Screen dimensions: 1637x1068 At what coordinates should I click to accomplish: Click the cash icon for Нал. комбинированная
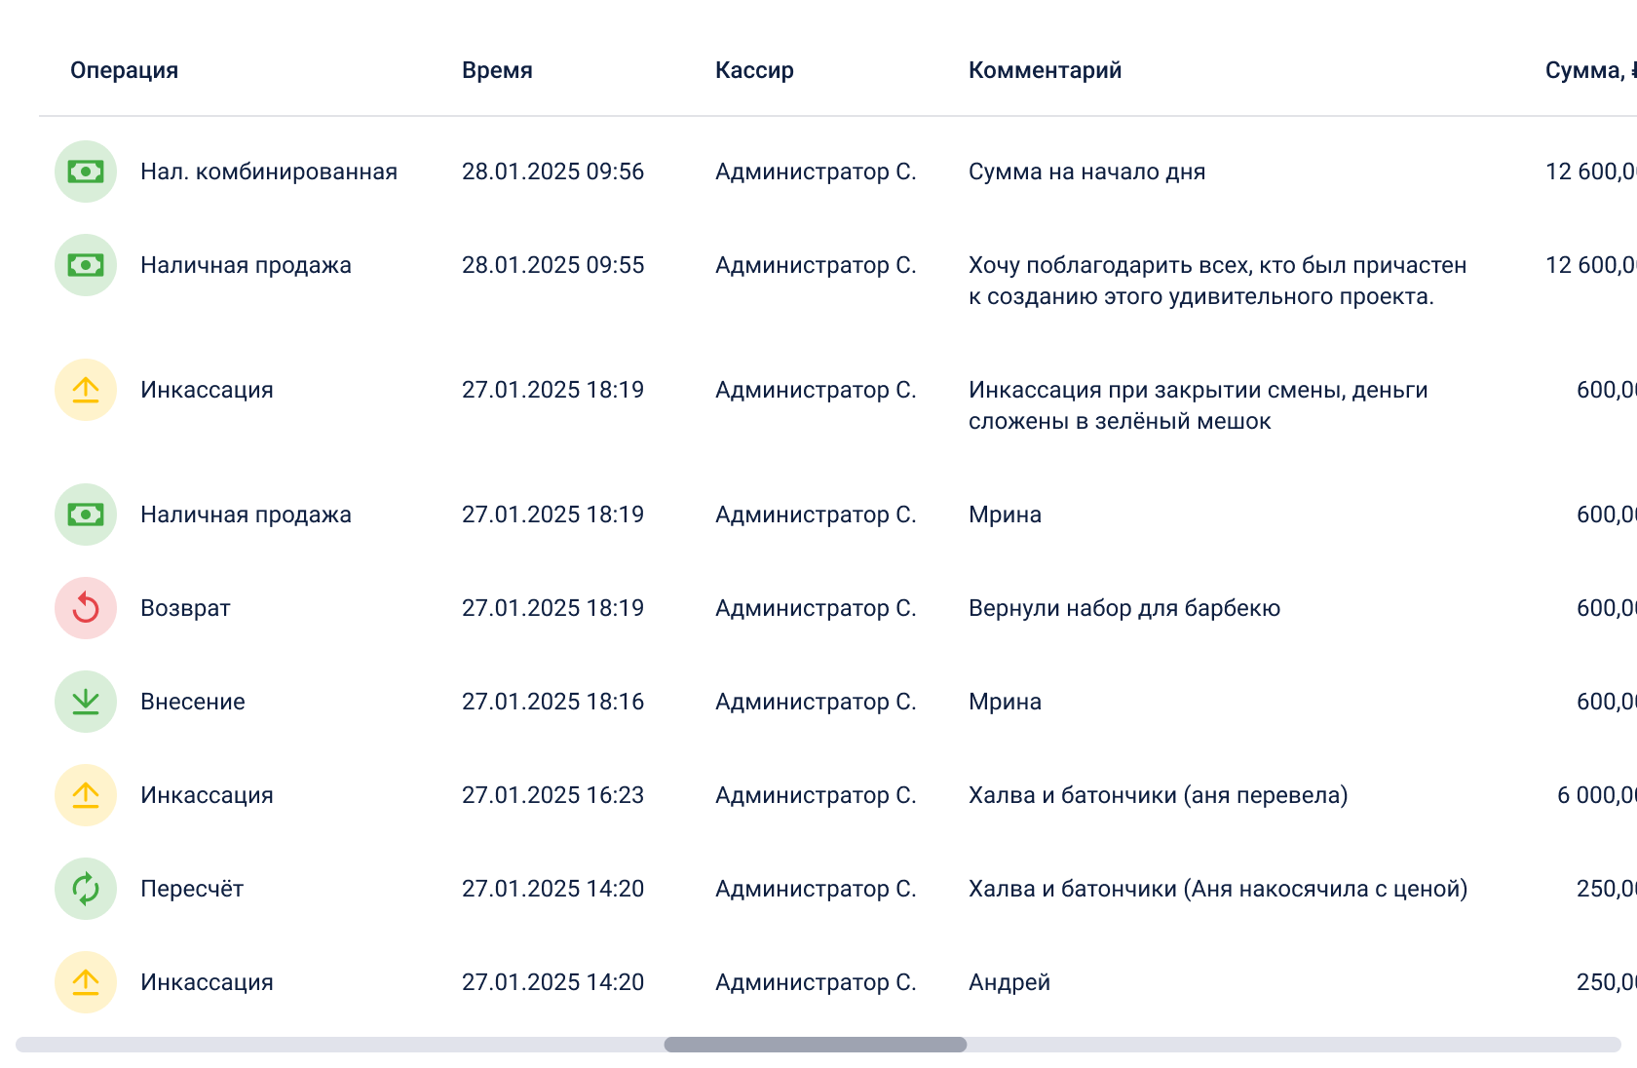pos(86,172)
